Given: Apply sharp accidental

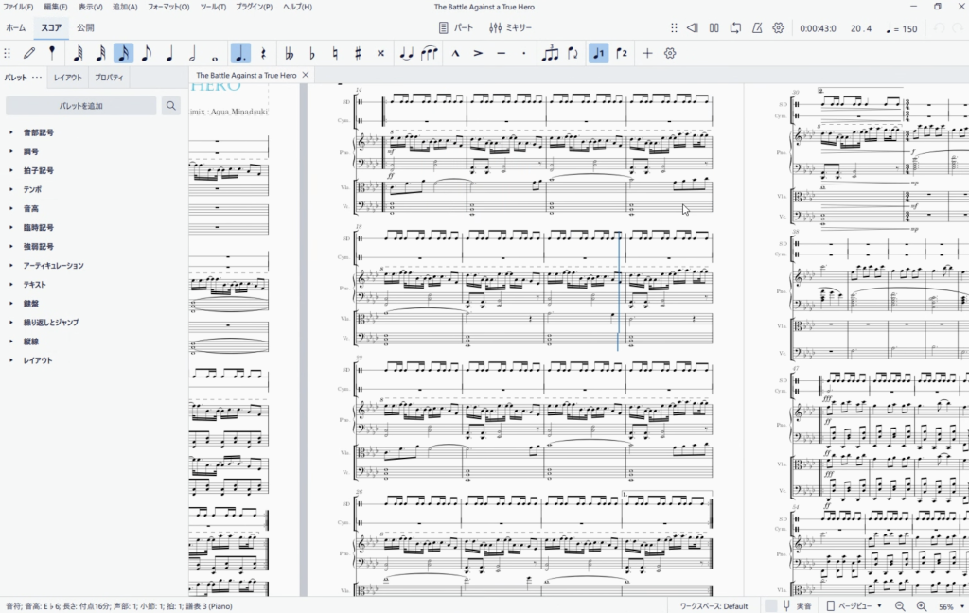Looking at the screenshot, I should point(357,53).
